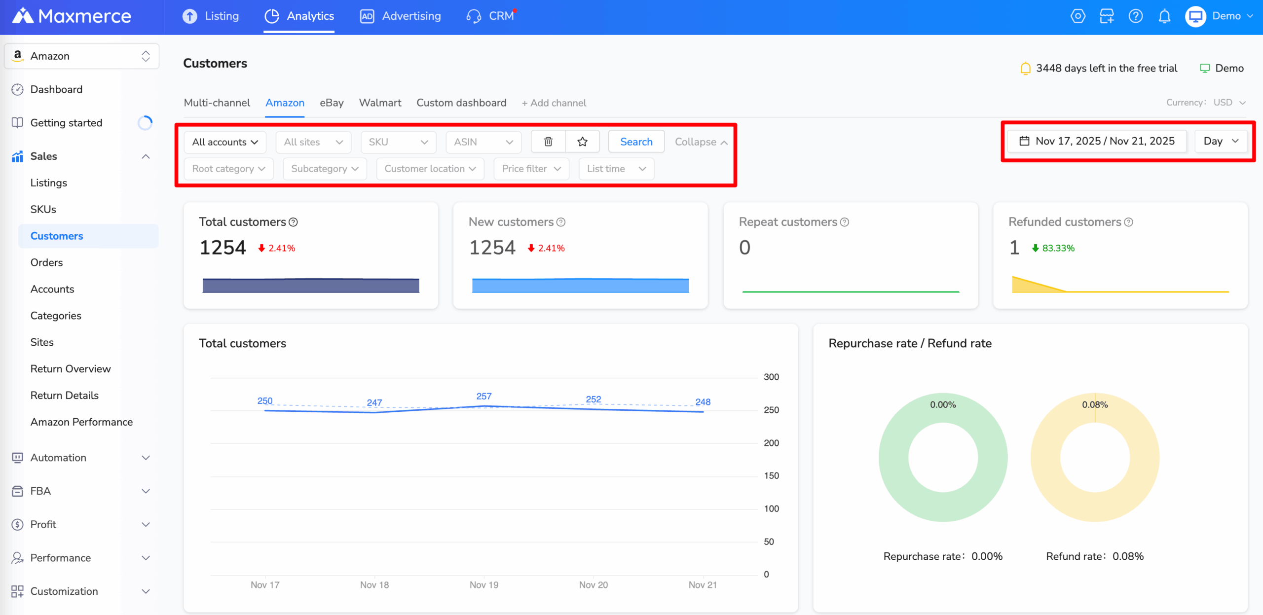
Task: Open the help question mark icon
Action: pos(1136,16)
